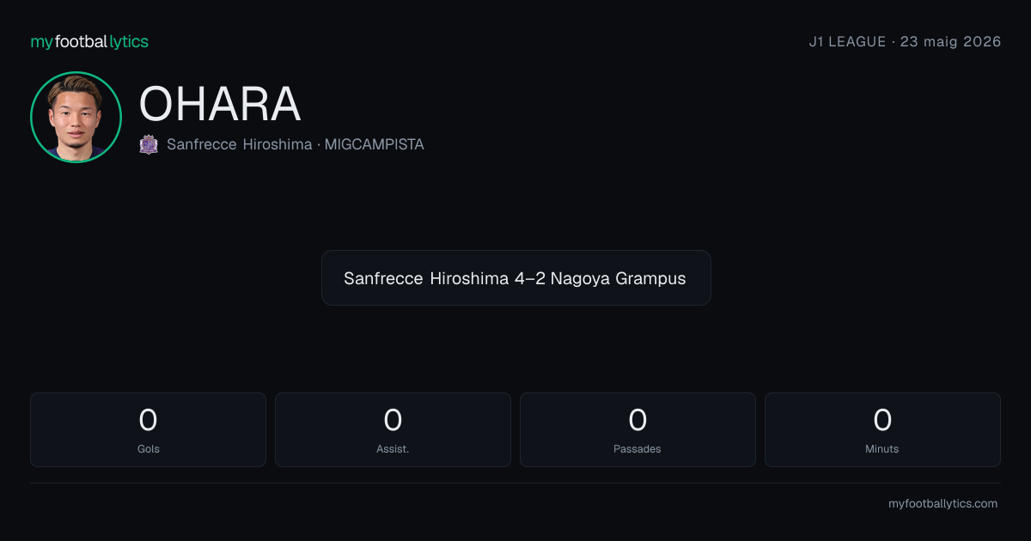Screen dimensions: 1031x541
Task: Select the Passades stat card
Action: [x=638, y=429]
